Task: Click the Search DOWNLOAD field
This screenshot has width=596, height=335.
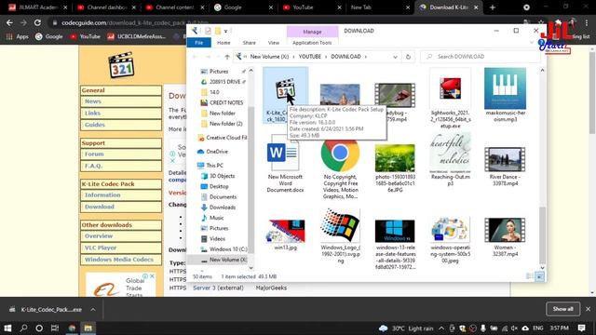Action: click(481, 57)
